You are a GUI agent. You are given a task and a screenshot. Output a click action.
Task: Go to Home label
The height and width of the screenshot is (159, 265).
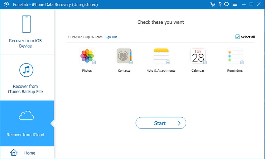click(x=30, y=153)
